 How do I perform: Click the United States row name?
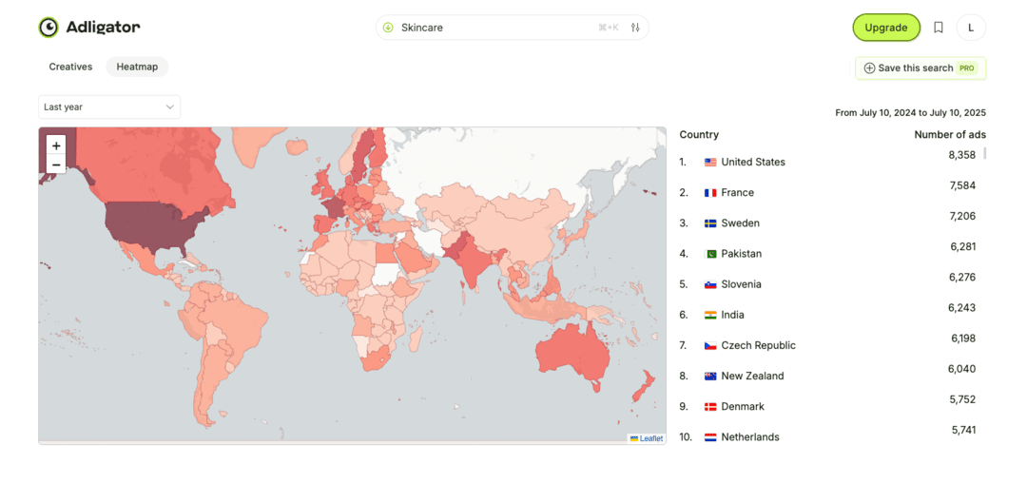pos(753,162)
